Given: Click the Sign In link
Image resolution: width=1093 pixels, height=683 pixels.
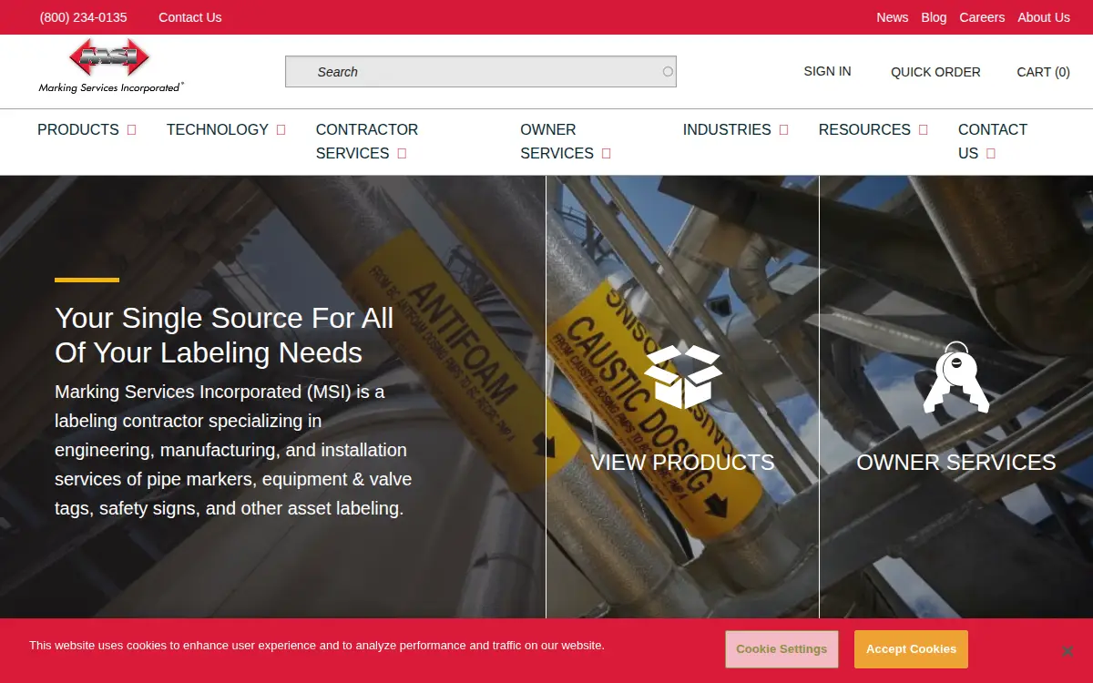Looking at the screenshot, I should click(827, 71).
